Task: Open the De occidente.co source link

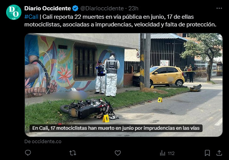Action: click(x=43, y=142)
